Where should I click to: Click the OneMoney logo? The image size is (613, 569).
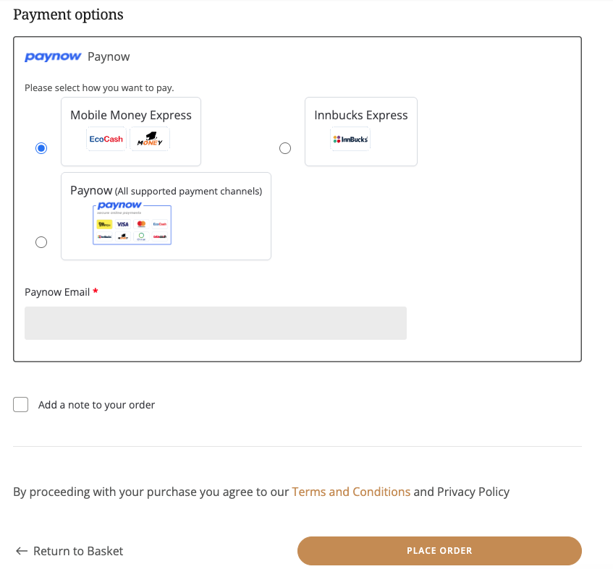coord(150,139)
